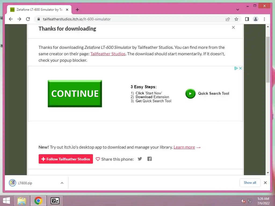Close the downloads bar

pyautogui.click(x=265, y=183)
